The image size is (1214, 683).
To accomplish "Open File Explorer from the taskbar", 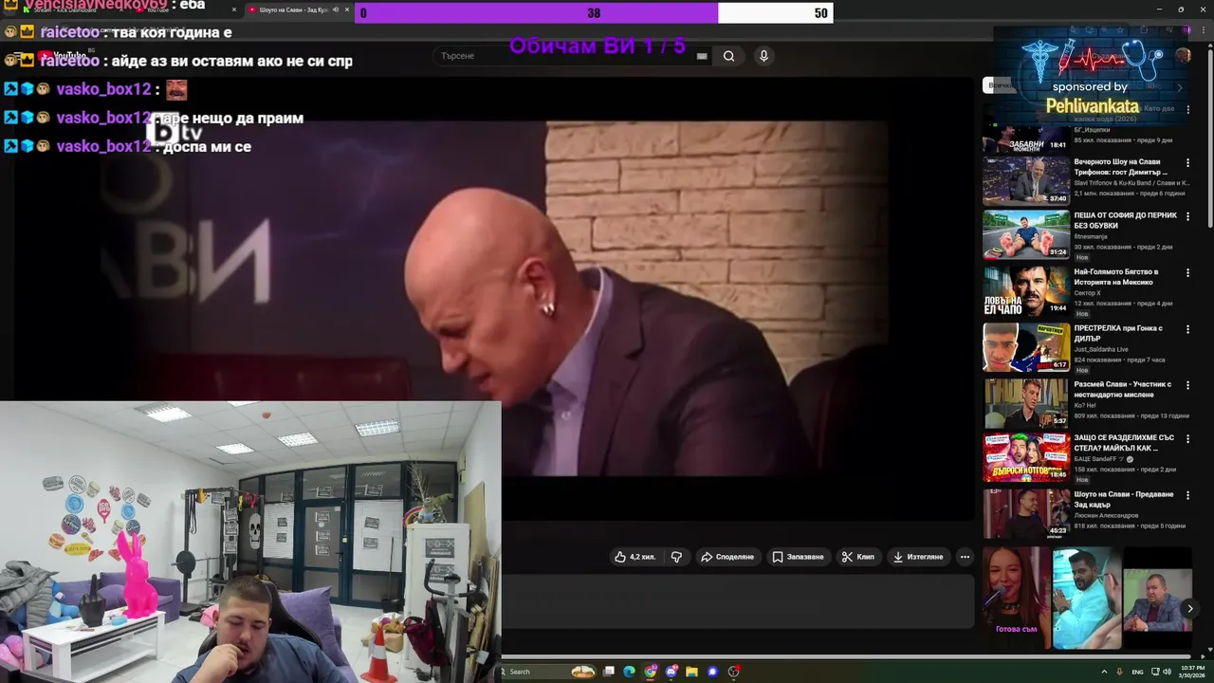I will coord(691,672).
